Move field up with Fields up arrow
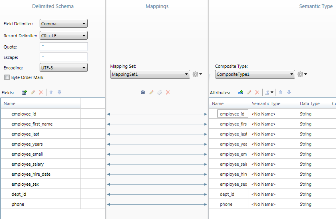336x219 pixels. click(51, 92)
